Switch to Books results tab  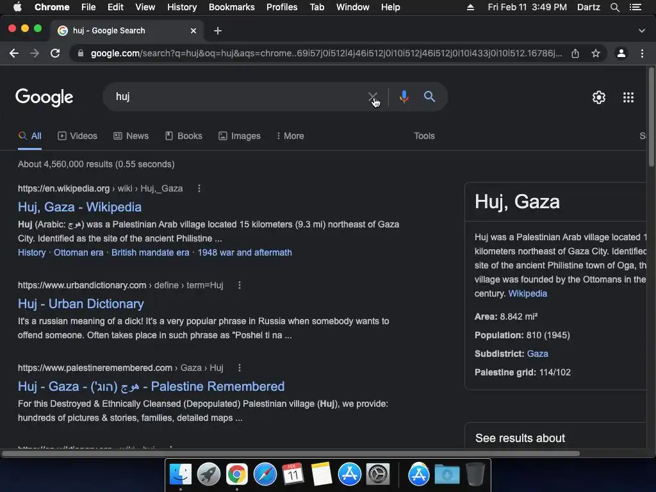coord(184,136)
